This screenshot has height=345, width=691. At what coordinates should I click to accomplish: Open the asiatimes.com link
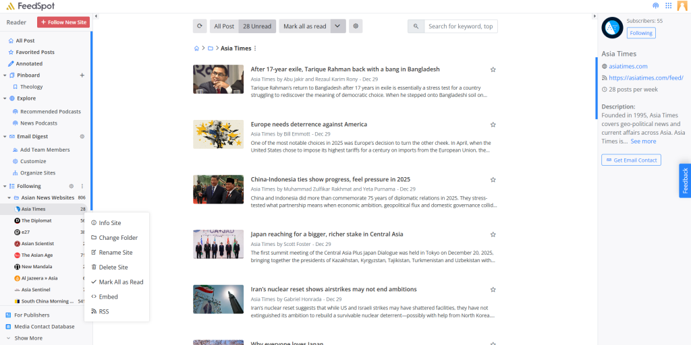pos(628,66)
